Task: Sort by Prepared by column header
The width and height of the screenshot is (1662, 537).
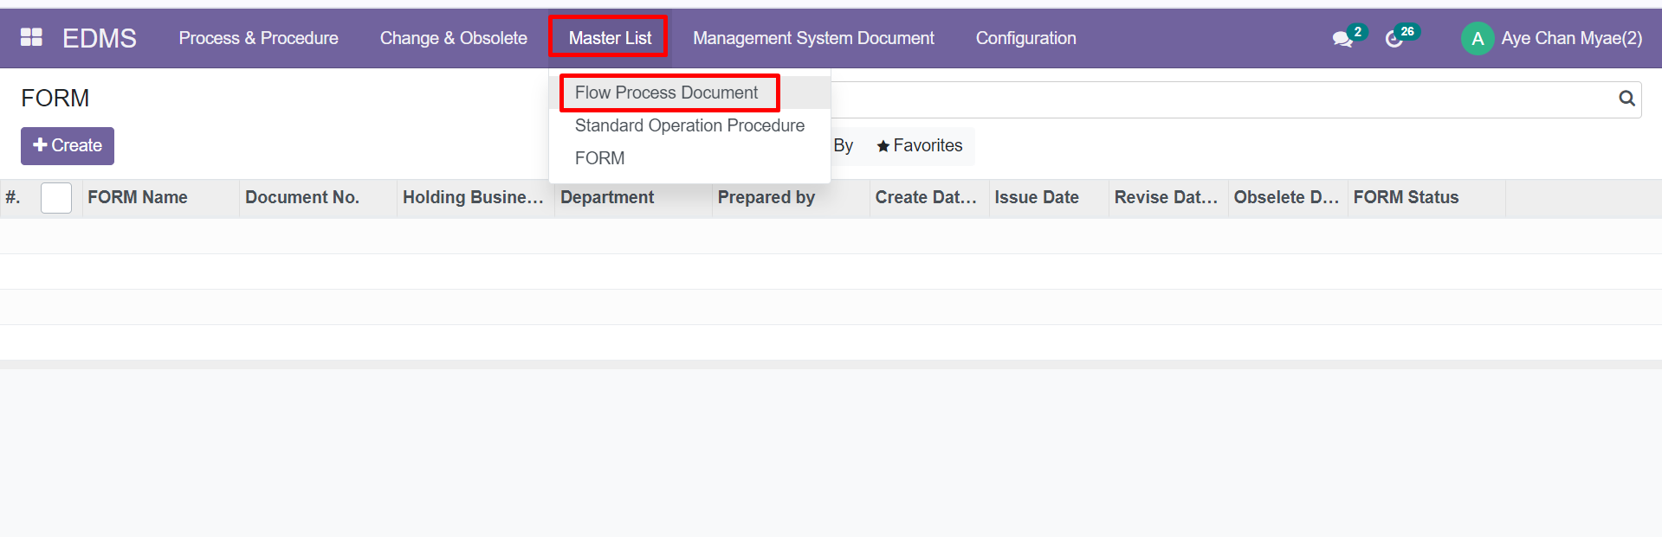Action: (791, 198)
